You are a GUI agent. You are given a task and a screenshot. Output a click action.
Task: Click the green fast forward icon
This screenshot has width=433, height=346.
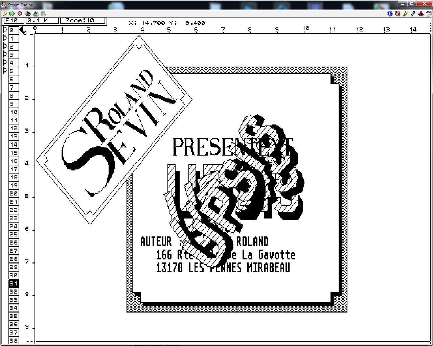(x=12, y=14)
